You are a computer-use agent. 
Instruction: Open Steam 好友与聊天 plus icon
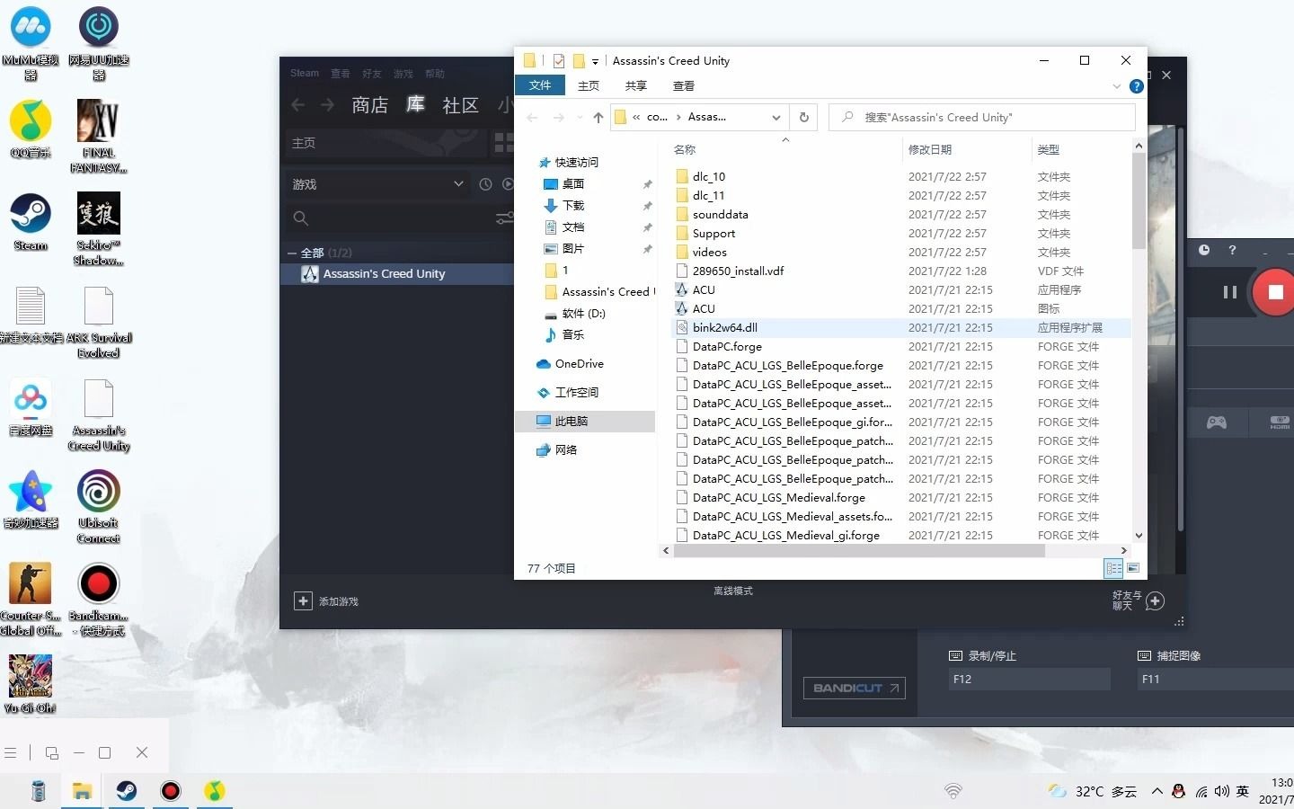point(1156,600)
